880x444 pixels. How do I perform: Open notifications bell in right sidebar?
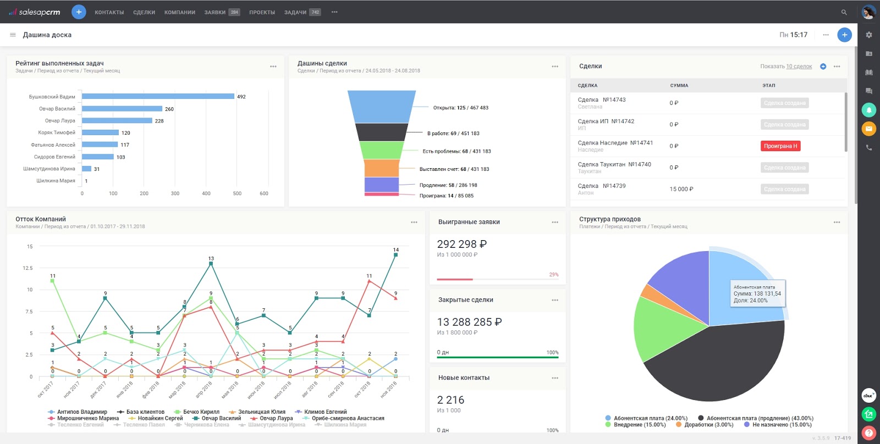point(869,110)
